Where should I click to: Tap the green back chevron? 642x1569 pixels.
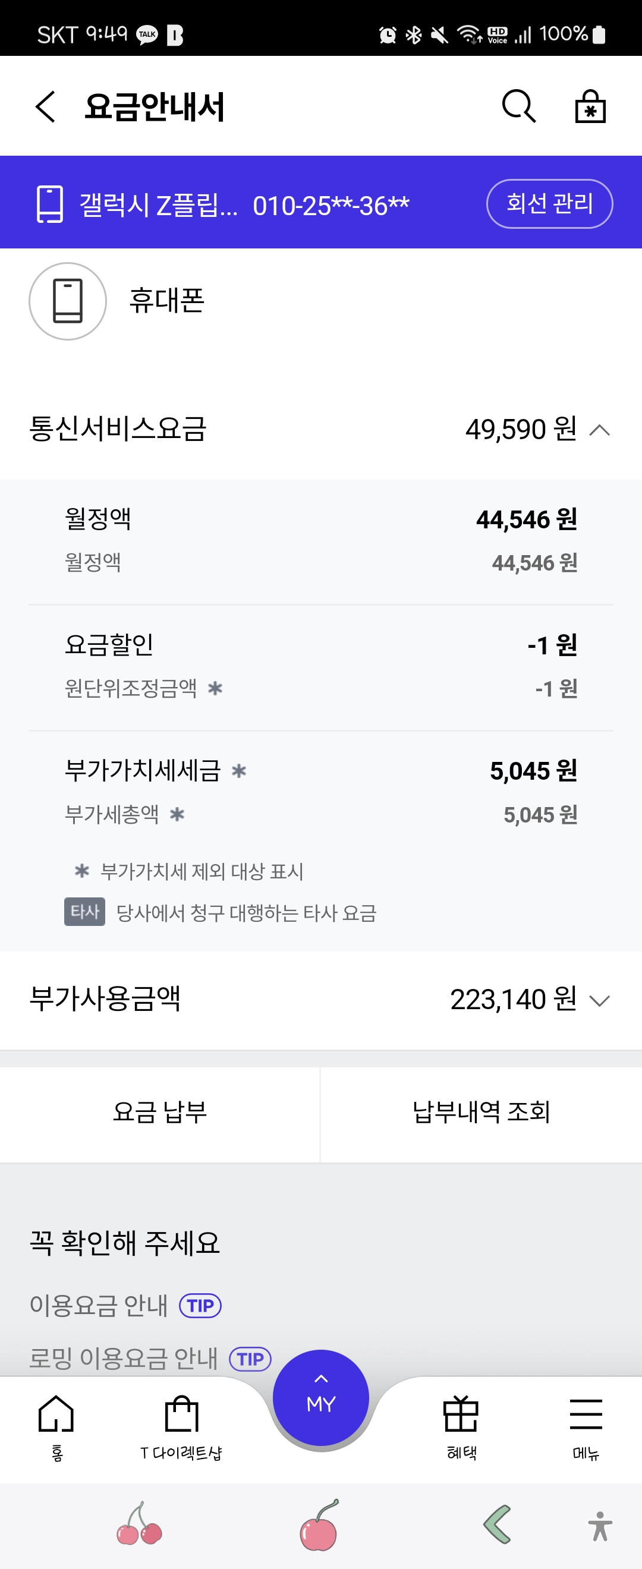coord(497,1524)
